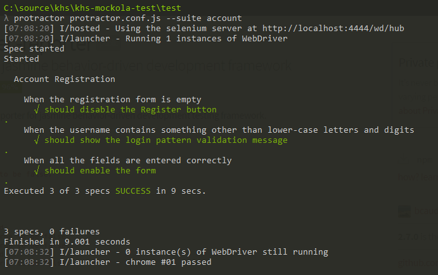Click 'When all the fields are entered correctly'

click(127, 160)
